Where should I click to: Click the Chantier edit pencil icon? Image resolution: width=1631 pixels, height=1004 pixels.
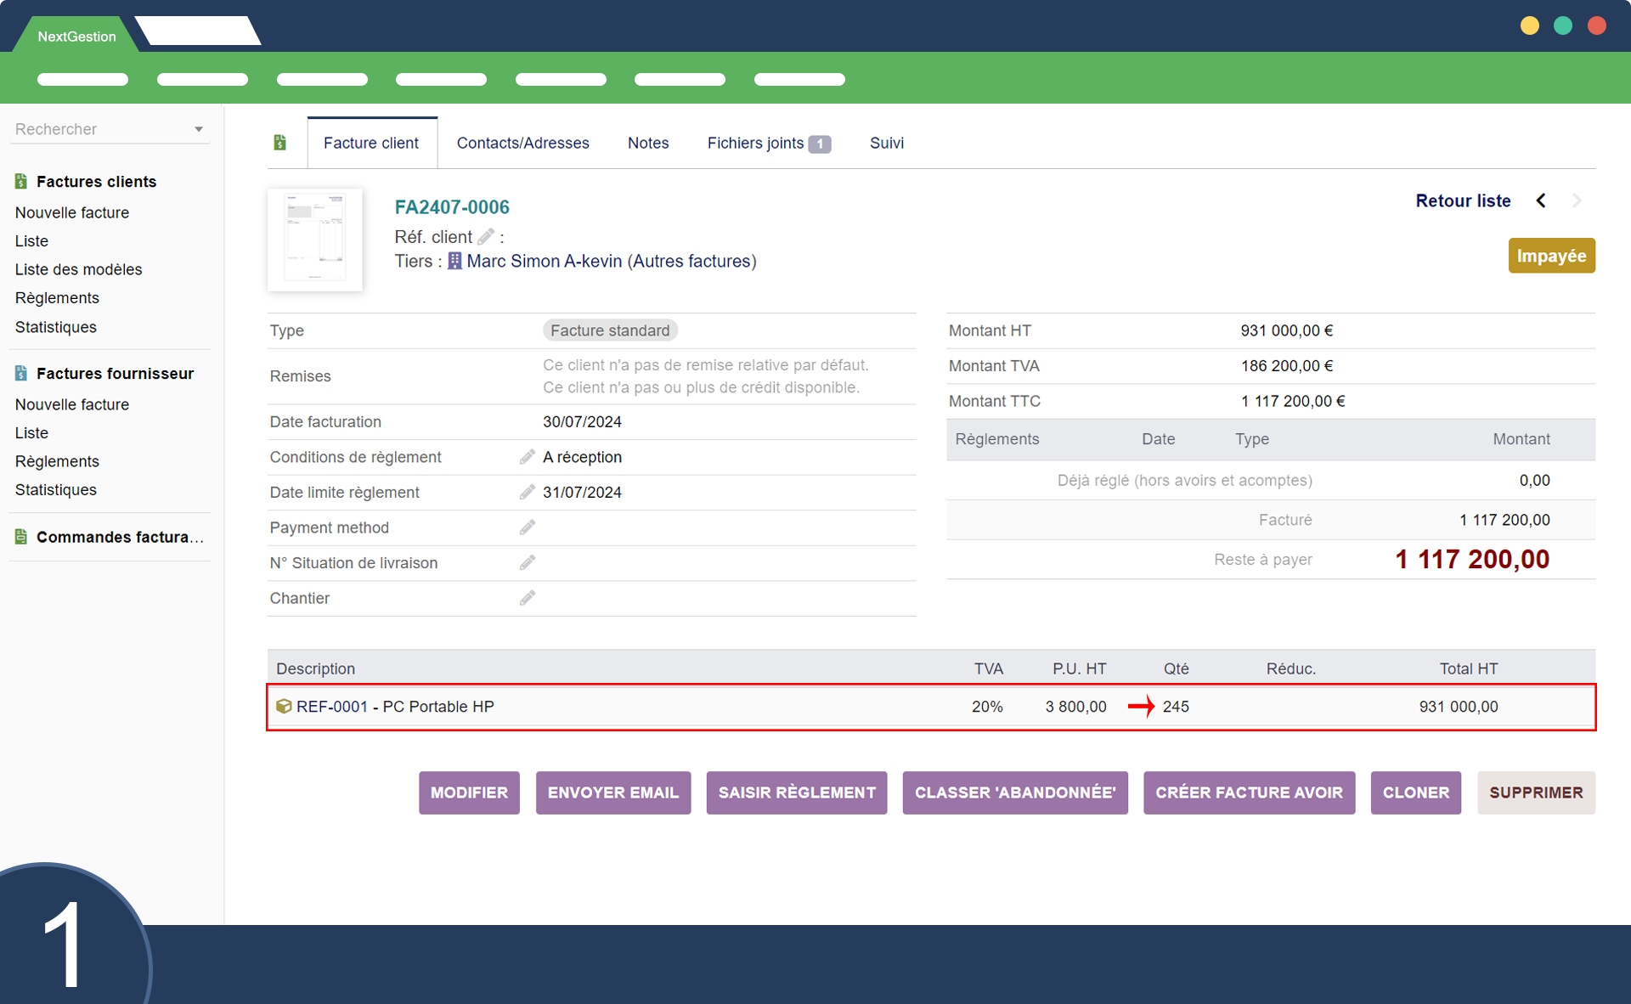(528, 598)
